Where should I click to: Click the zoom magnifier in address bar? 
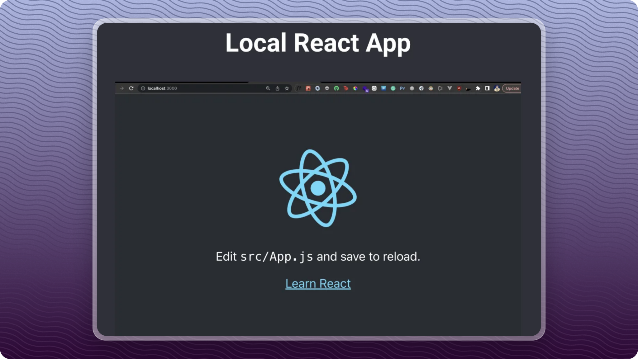click(268, 88)
